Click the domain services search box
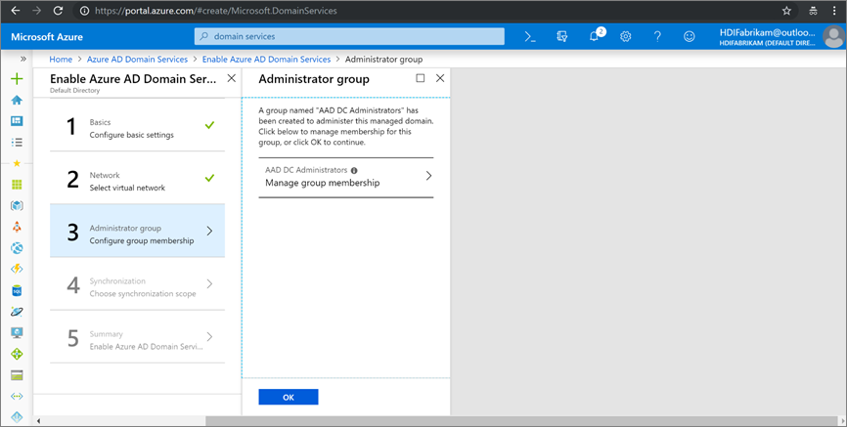Screen dimensions: 847x427 click(x=349, y=37)
